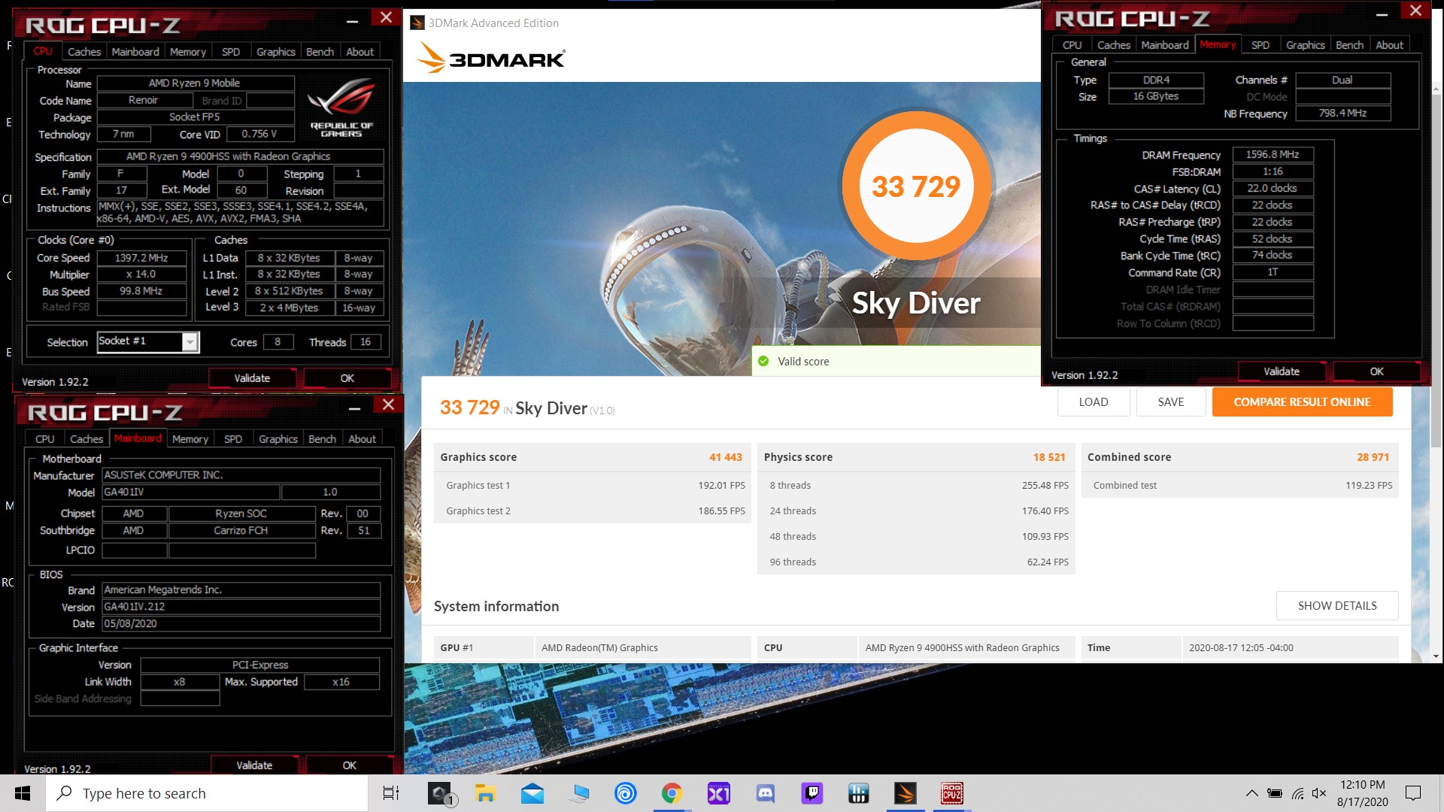Open SPD tab in top-left CPU-Z window

tap(231, 52)
